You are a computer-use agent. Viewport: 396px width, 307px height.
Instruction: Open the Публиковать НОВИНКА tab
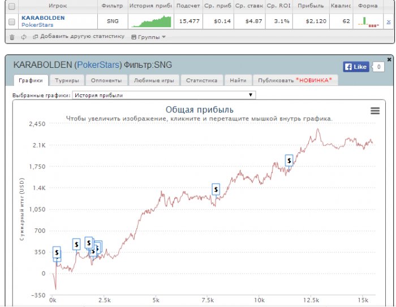[295, 80]
